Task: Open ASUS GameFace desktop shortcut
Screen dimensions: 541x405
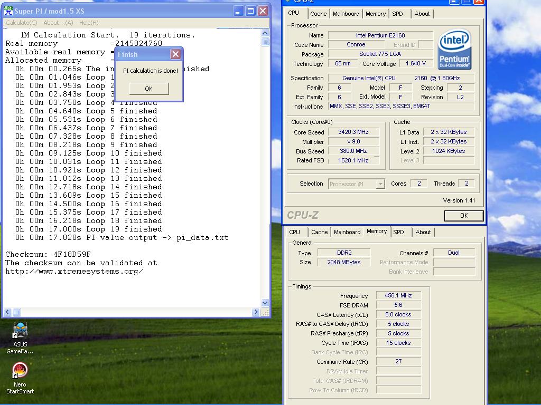Action: pyautogui.click(x=20, y=338)
